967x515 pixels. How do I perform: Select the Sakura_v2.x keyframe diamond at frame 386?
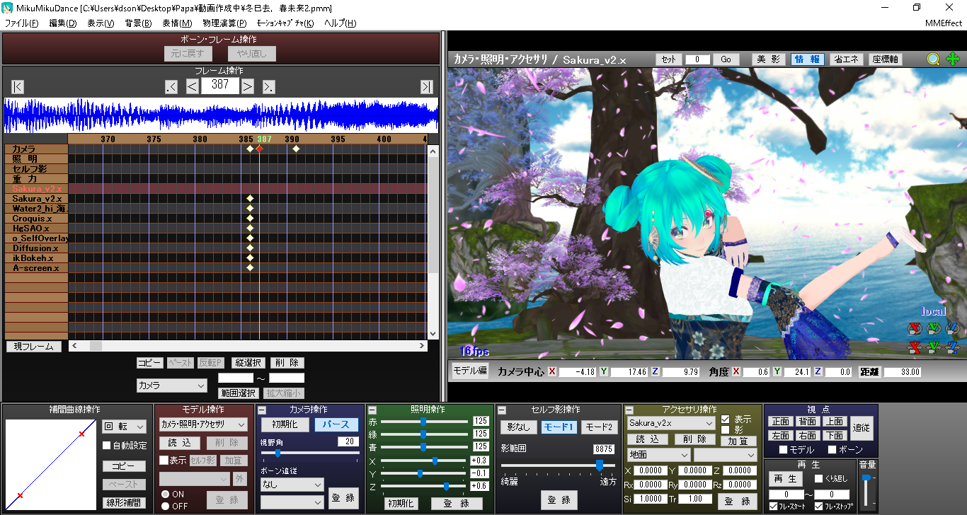[x=250, y=199]
